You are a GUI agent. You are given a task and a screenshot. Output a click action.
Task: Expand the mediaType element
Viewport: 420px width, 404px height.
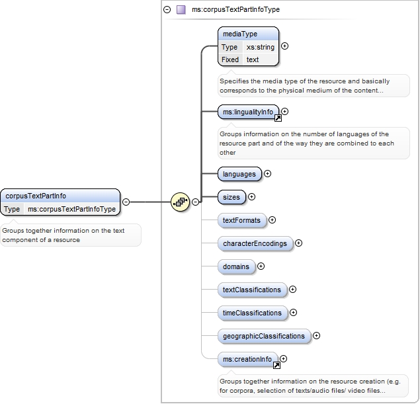pos(284,46)
